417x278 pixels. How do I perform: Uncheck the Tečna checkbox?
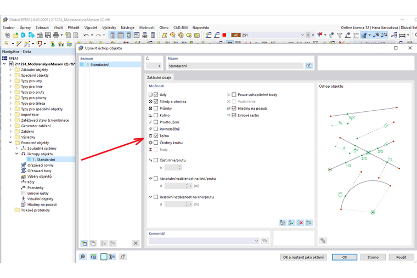(156, 136)
